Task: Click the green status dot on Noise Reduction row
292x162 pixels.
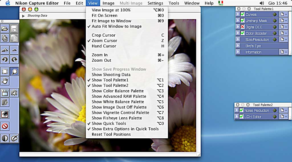Action: tap(275, 111)
